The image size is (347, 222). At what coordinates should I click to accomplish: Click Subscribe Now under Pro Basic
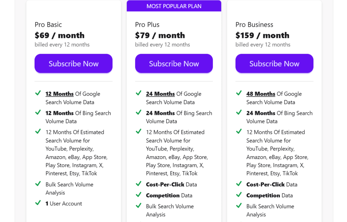[x=74, y=63]
